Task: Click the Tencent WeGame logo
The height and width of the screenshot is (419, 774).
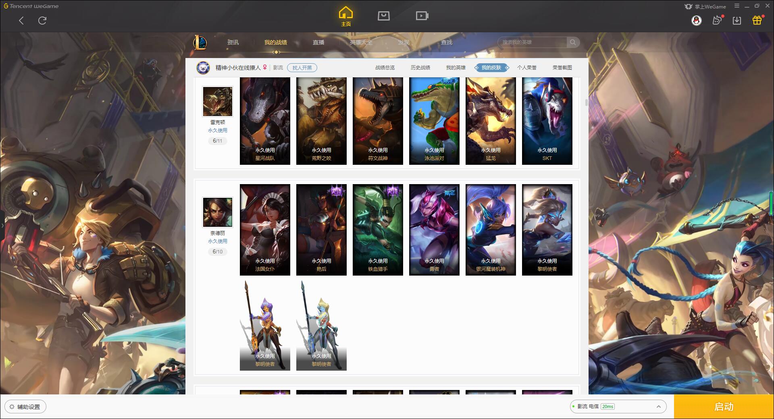Action: click(31, 6)
